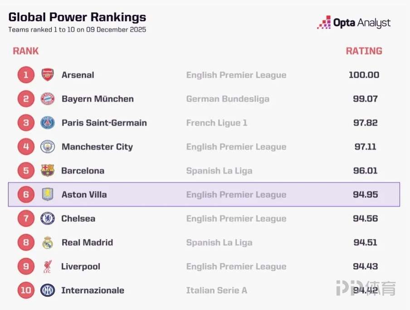Click the Paris Saint-Germain crest icon
Image resolution: width=410 pixels, height=310 pixels.
pyautogui.click(x=48, y=123)
